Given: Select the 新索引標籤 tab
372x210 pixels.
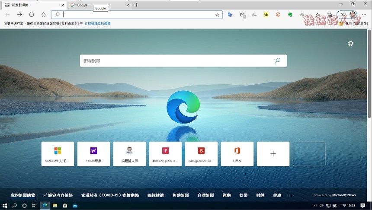Looking at the screenshot, I should pos(34,5).
